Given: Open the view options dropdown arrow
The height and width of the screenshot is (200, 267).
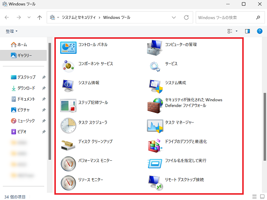Looking at the screenshot, I should pos(236,31).
